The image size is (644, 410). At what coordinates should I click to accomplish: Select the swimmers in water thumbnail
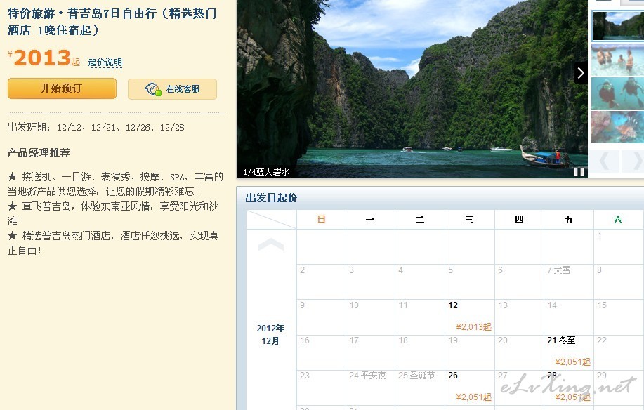pyautogui.click(x=618, y=60)
